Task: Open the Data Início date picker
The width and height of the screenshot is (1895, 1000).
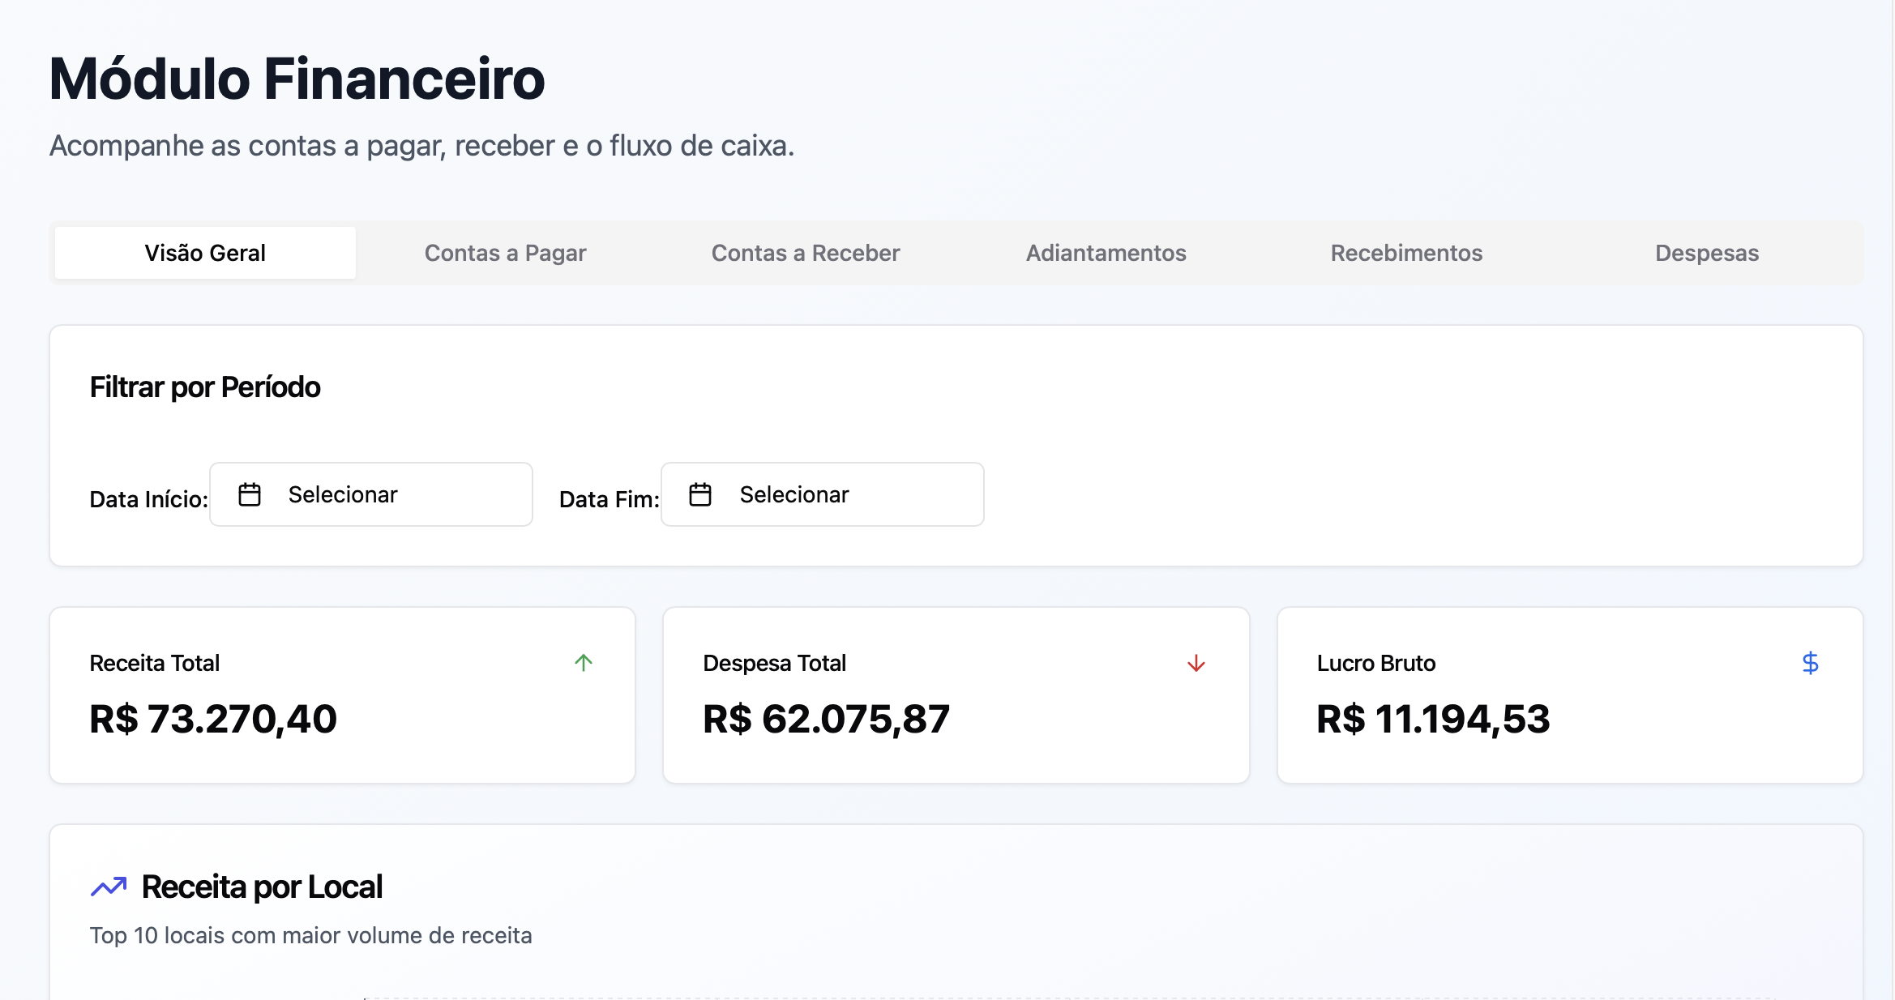Action: (371, 494)
